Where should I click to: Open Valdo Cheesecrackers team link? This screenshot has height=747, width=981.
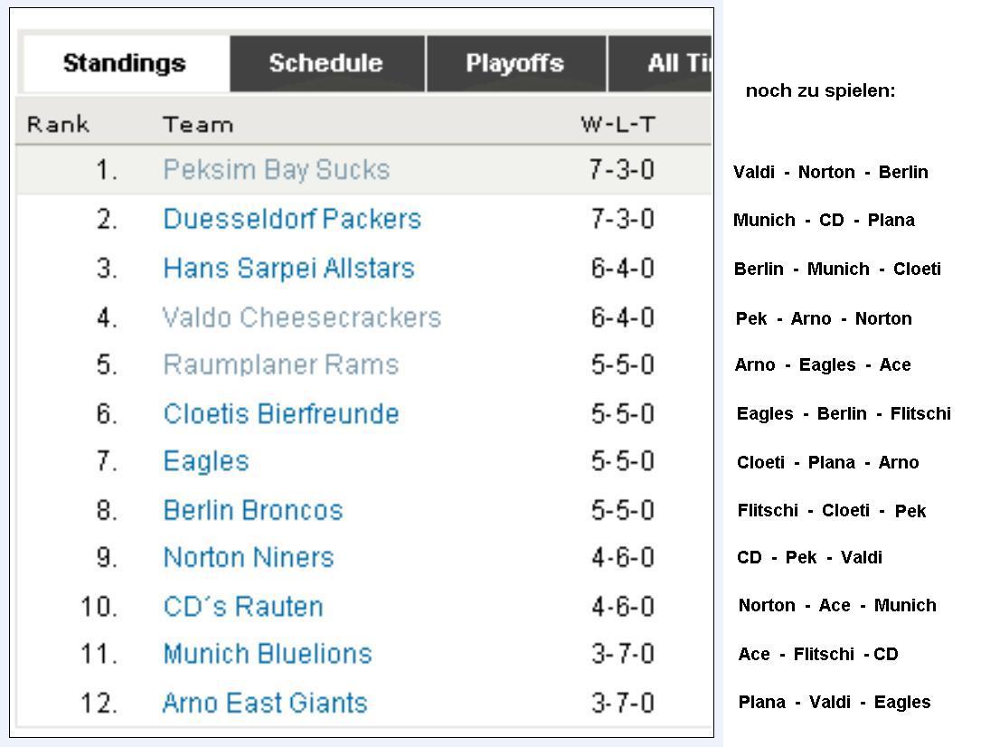[x=301, y=317]
